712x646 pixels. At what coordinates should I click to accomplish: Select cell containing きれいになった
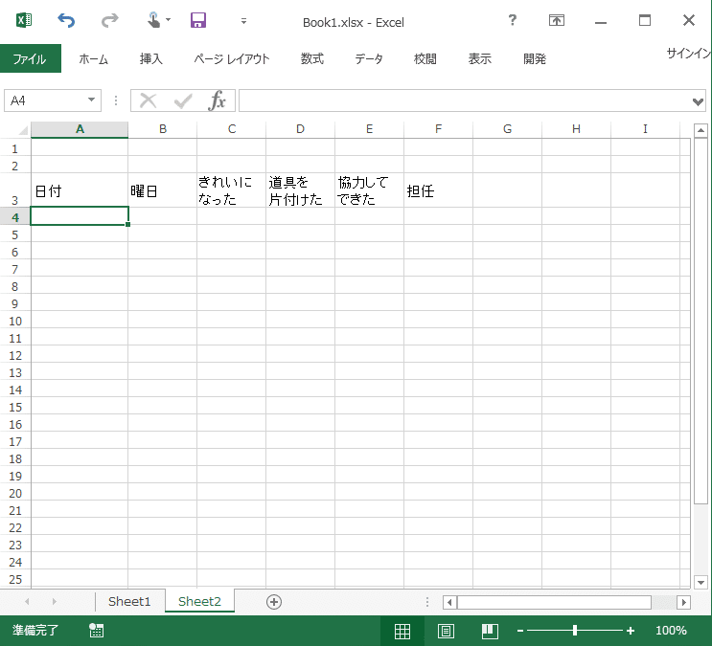coord(232,190)
